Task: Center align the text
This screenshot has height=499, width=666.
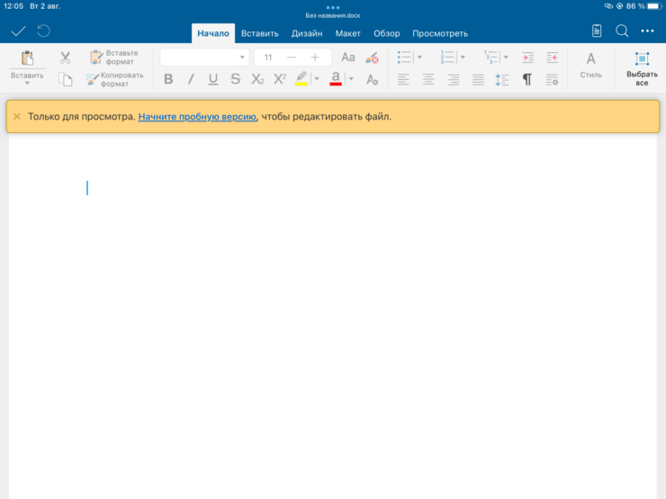Action: click(428, 79)
